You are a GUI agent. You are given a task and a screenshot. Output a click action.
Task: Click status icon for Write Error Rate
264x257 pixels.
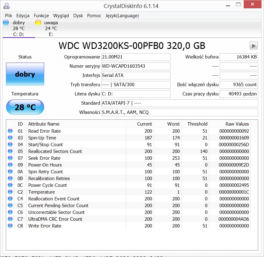point(10,226)
